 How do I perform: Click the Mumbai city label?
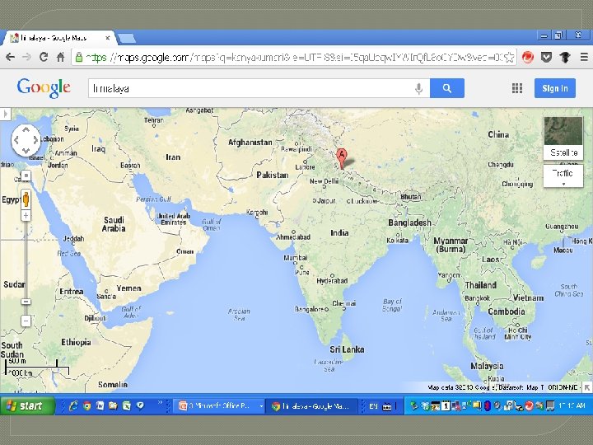[296, 257]
